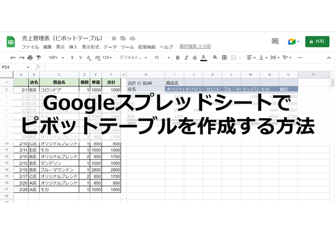335x234 pixels.
Task: Apply strikethrough formatting
Action: (195, 57)
